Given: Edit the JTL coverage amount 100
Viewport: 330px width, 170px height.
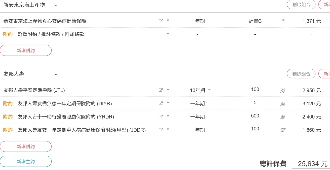Looking at the screenshot, I should pyautogui.click(x=255, y=90).
